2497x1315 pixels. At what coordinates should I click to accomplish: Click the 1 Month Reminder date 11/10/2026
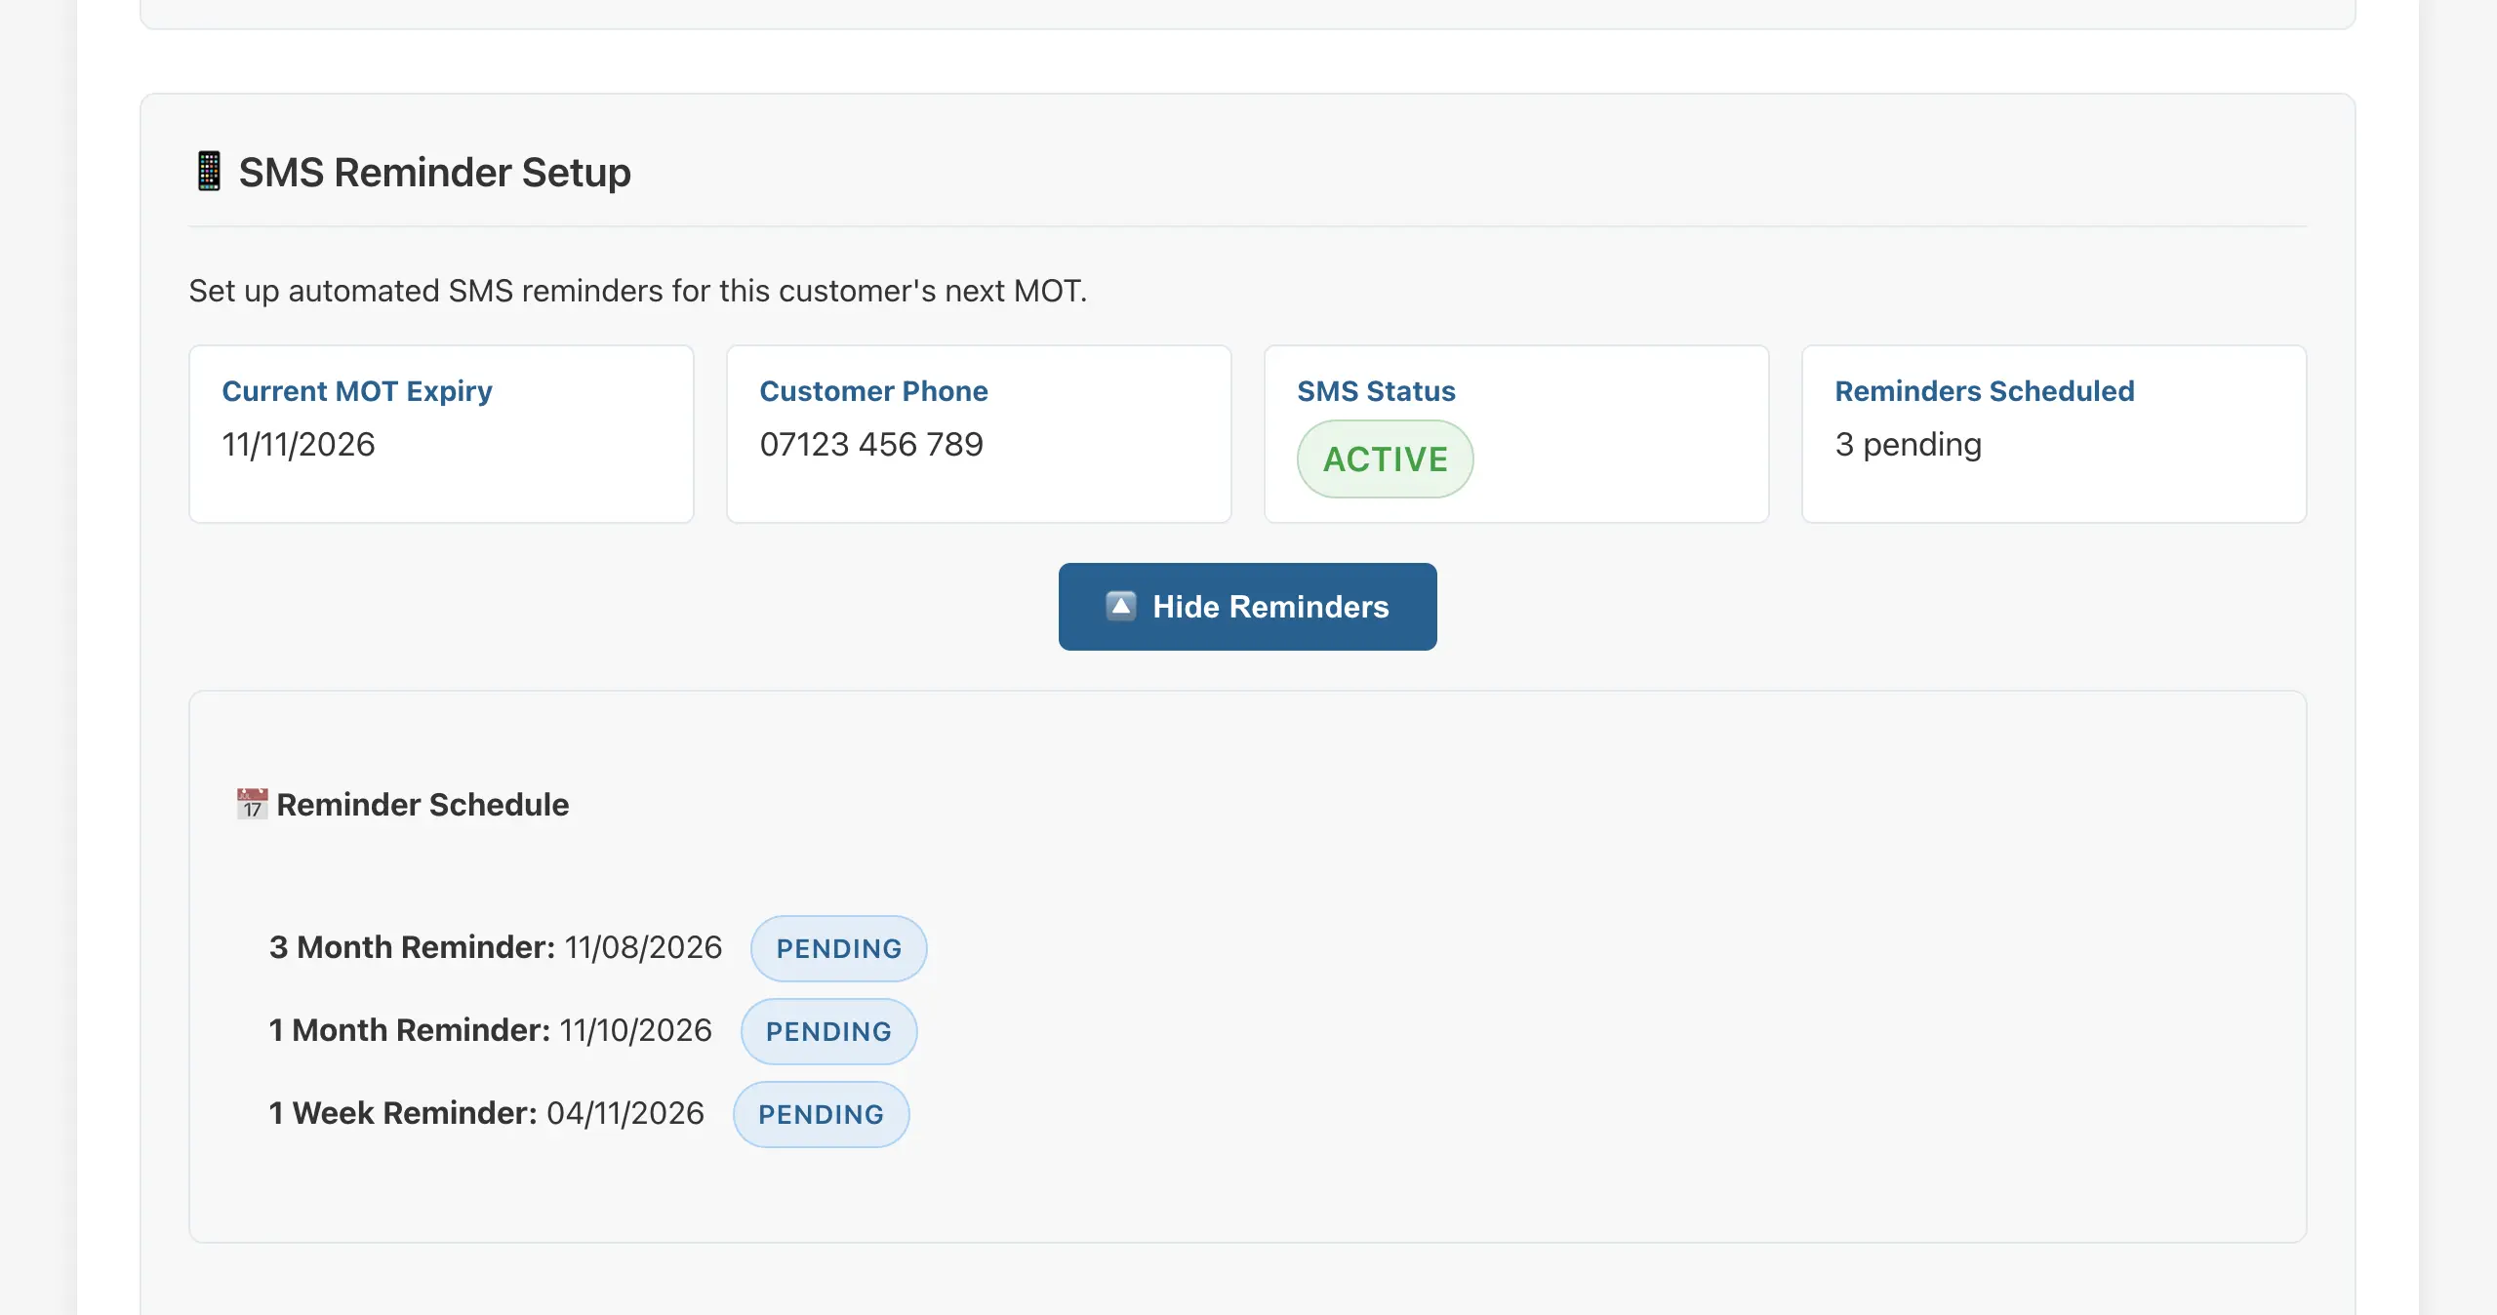tap(635, 1030)
